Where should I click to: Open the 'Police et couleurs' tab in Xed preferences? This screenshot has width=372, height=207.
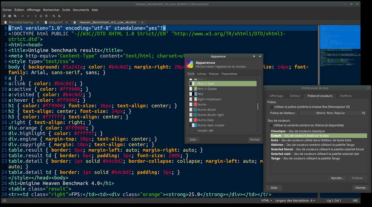point(320,96)
